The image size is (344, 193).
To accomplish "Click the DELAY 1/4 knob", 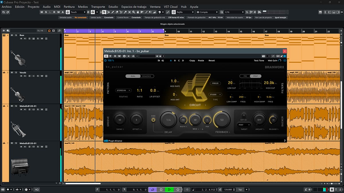I will coord(169,120).
